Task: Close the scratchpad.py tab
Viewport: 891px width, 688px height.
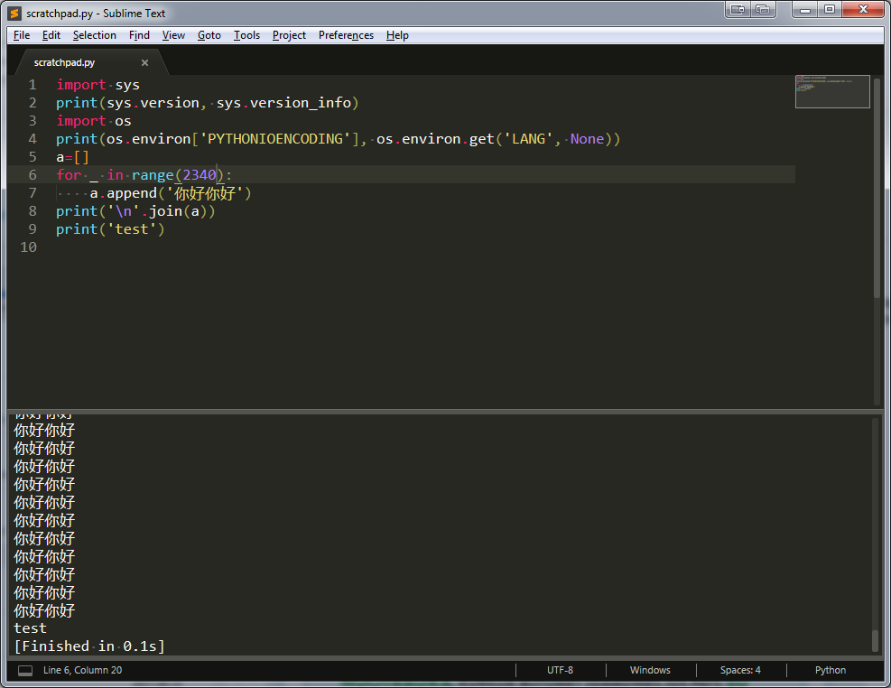Action: [x=145, y=62]
